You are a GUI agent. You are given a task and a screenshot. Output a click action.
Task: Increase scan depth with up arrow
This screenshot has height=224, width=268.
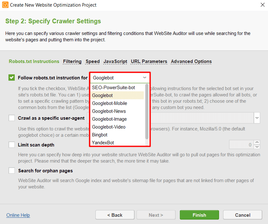pyautogui.click(x=257, y=143)
